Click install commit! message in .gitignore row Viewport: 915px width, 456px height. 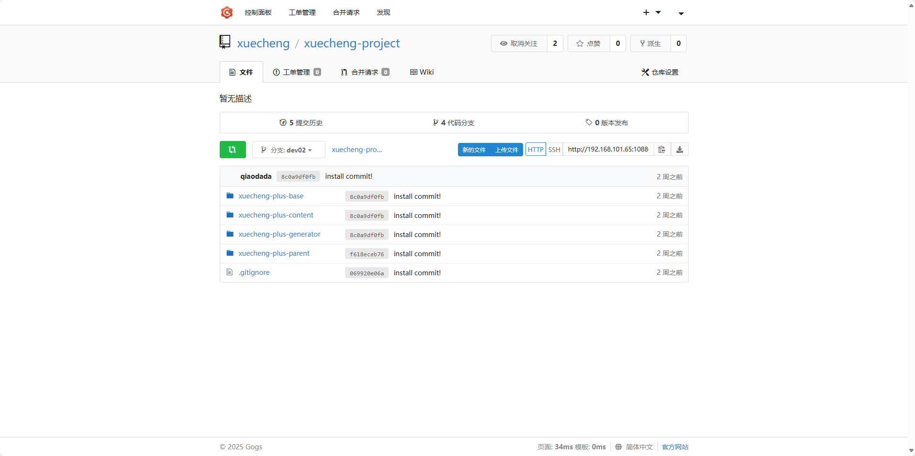[x=417, y=273]
